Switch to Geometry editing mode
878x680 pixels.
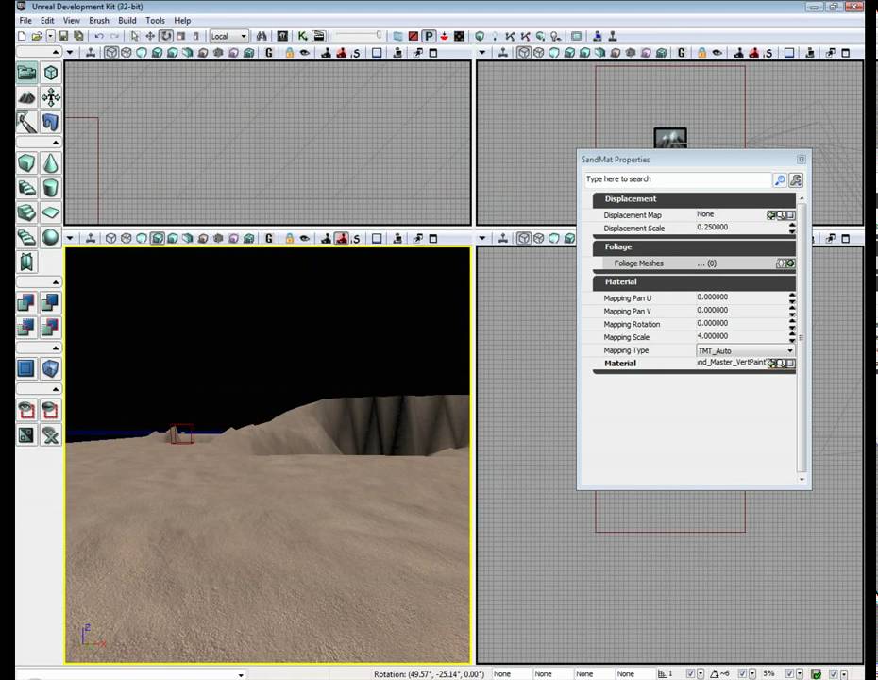pos(51,73)
